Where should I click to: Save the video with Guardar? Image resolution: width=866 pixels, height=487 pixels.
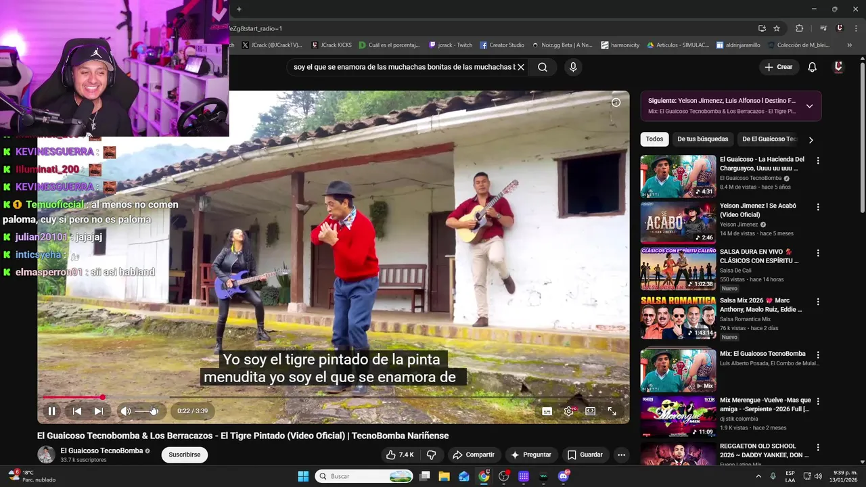pyautogui.click(x=585, y=455)
